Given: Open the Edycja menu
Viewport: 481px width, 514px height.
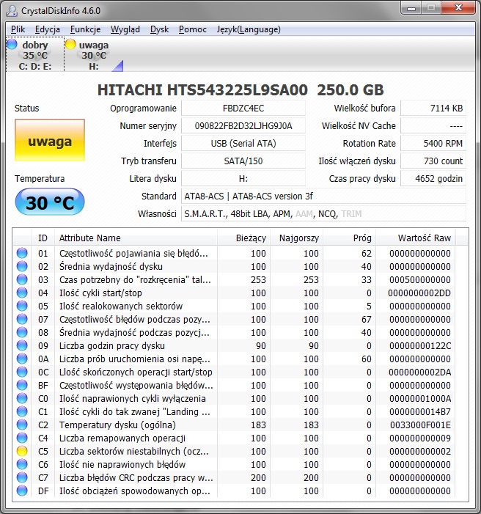Looking at the screenshot, I should click(48, 29).
